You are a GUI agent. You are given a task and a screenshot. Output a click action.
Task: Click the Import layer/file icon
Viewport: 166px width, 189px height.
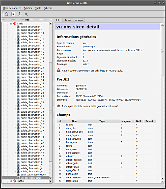[x=20, y=14]
